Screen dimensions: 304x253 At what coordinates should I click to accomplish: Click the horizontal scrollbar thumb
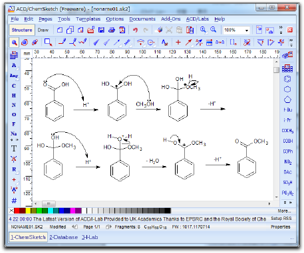click(49, 204)
